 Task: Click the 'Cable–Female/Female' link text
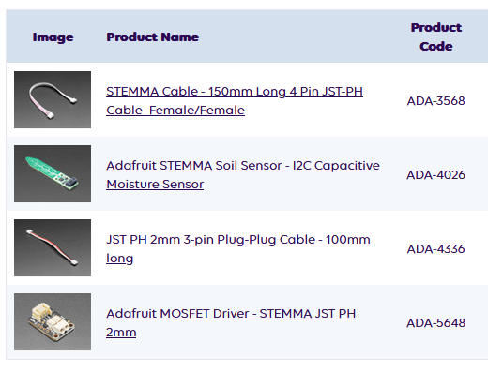pyautogui.click(x=175, y=111)
